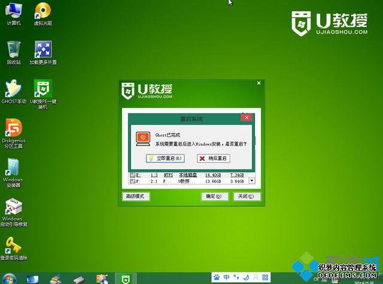Open the taskbar disk drive icon
Image resolution: width=383 pixels, height=284 pixels.
coord(79,279)
